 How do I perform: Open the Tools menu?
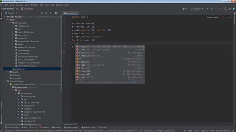click(47, 5)
